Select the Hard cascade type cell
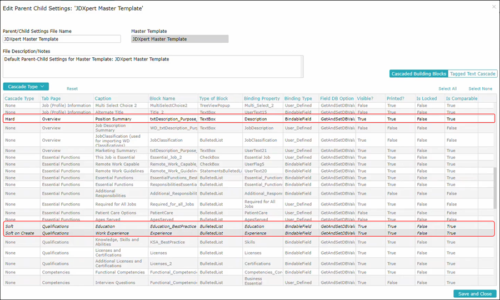The height and width of the screenshot is (300, 500). click(x=10, y=119)
